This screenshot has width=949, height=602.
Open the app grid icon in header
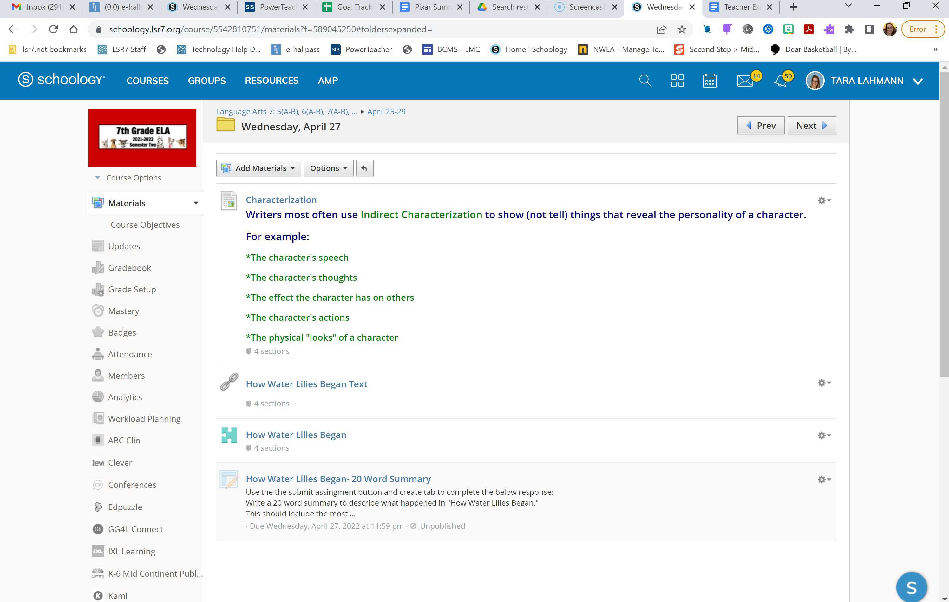click(x=677, y=80)
